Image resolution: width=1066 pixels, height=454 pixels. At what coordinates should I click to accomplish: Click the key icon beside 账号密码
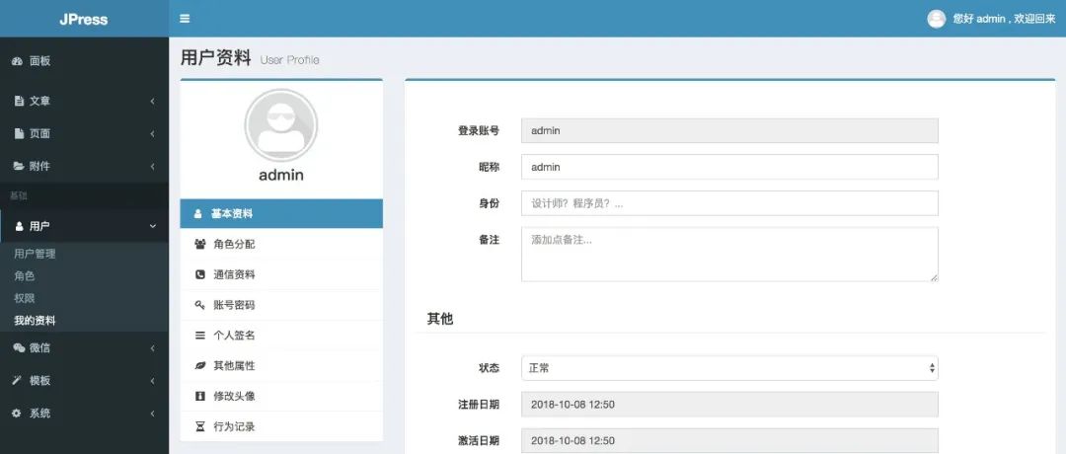199,305
